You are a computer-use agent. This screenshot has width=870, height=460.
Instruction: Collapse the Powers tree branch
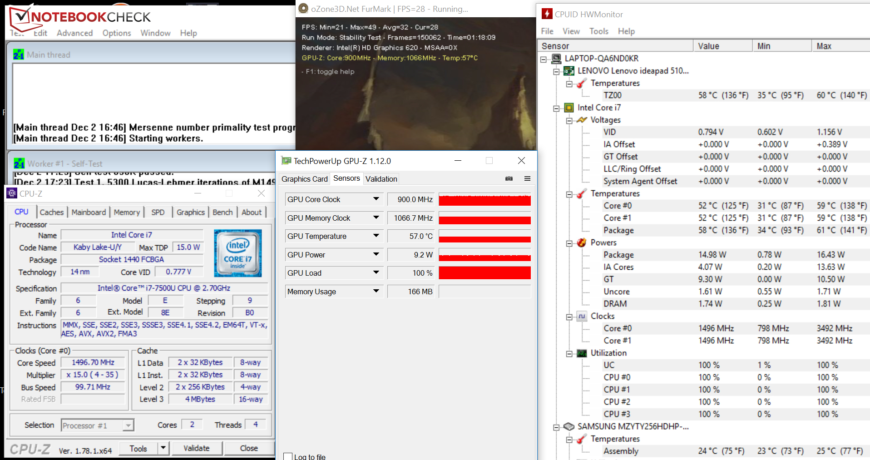pyautogui.click(x=569, y=243)
